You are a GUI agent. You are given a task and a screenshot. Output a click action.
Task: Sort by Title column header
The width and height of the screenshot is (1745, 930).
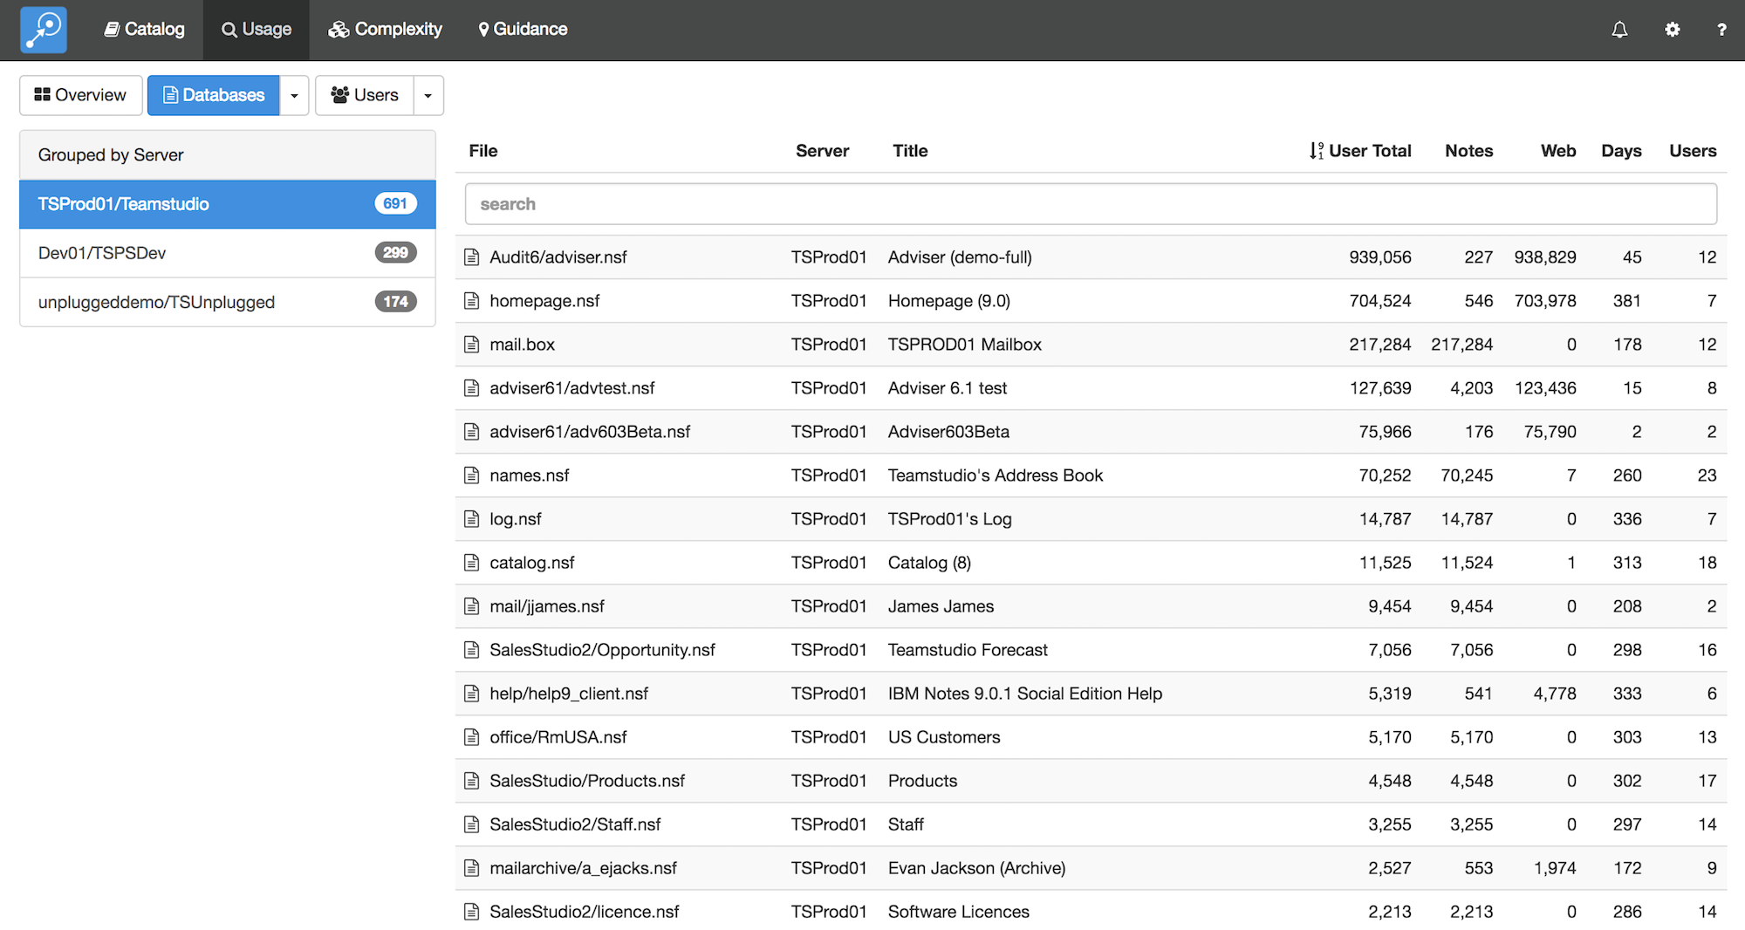[910, 151]
